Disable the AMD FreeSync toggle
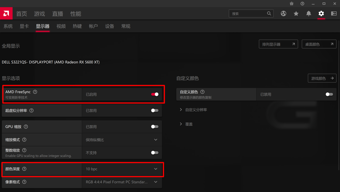 (155, 94)
